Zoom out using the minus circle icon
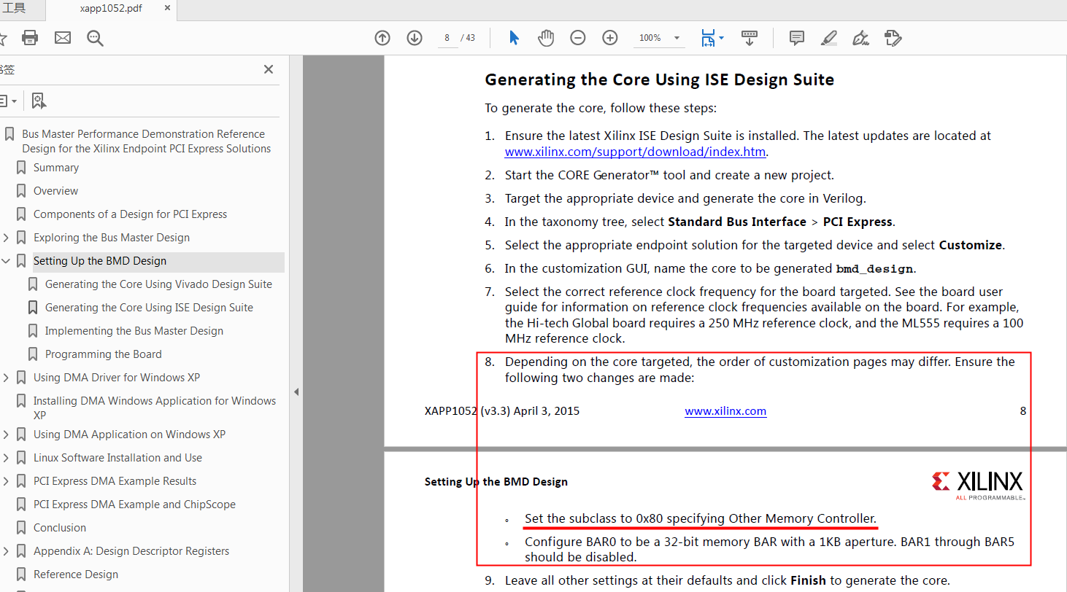This screenshot has width=1067, height=592. tap(578, 38)
